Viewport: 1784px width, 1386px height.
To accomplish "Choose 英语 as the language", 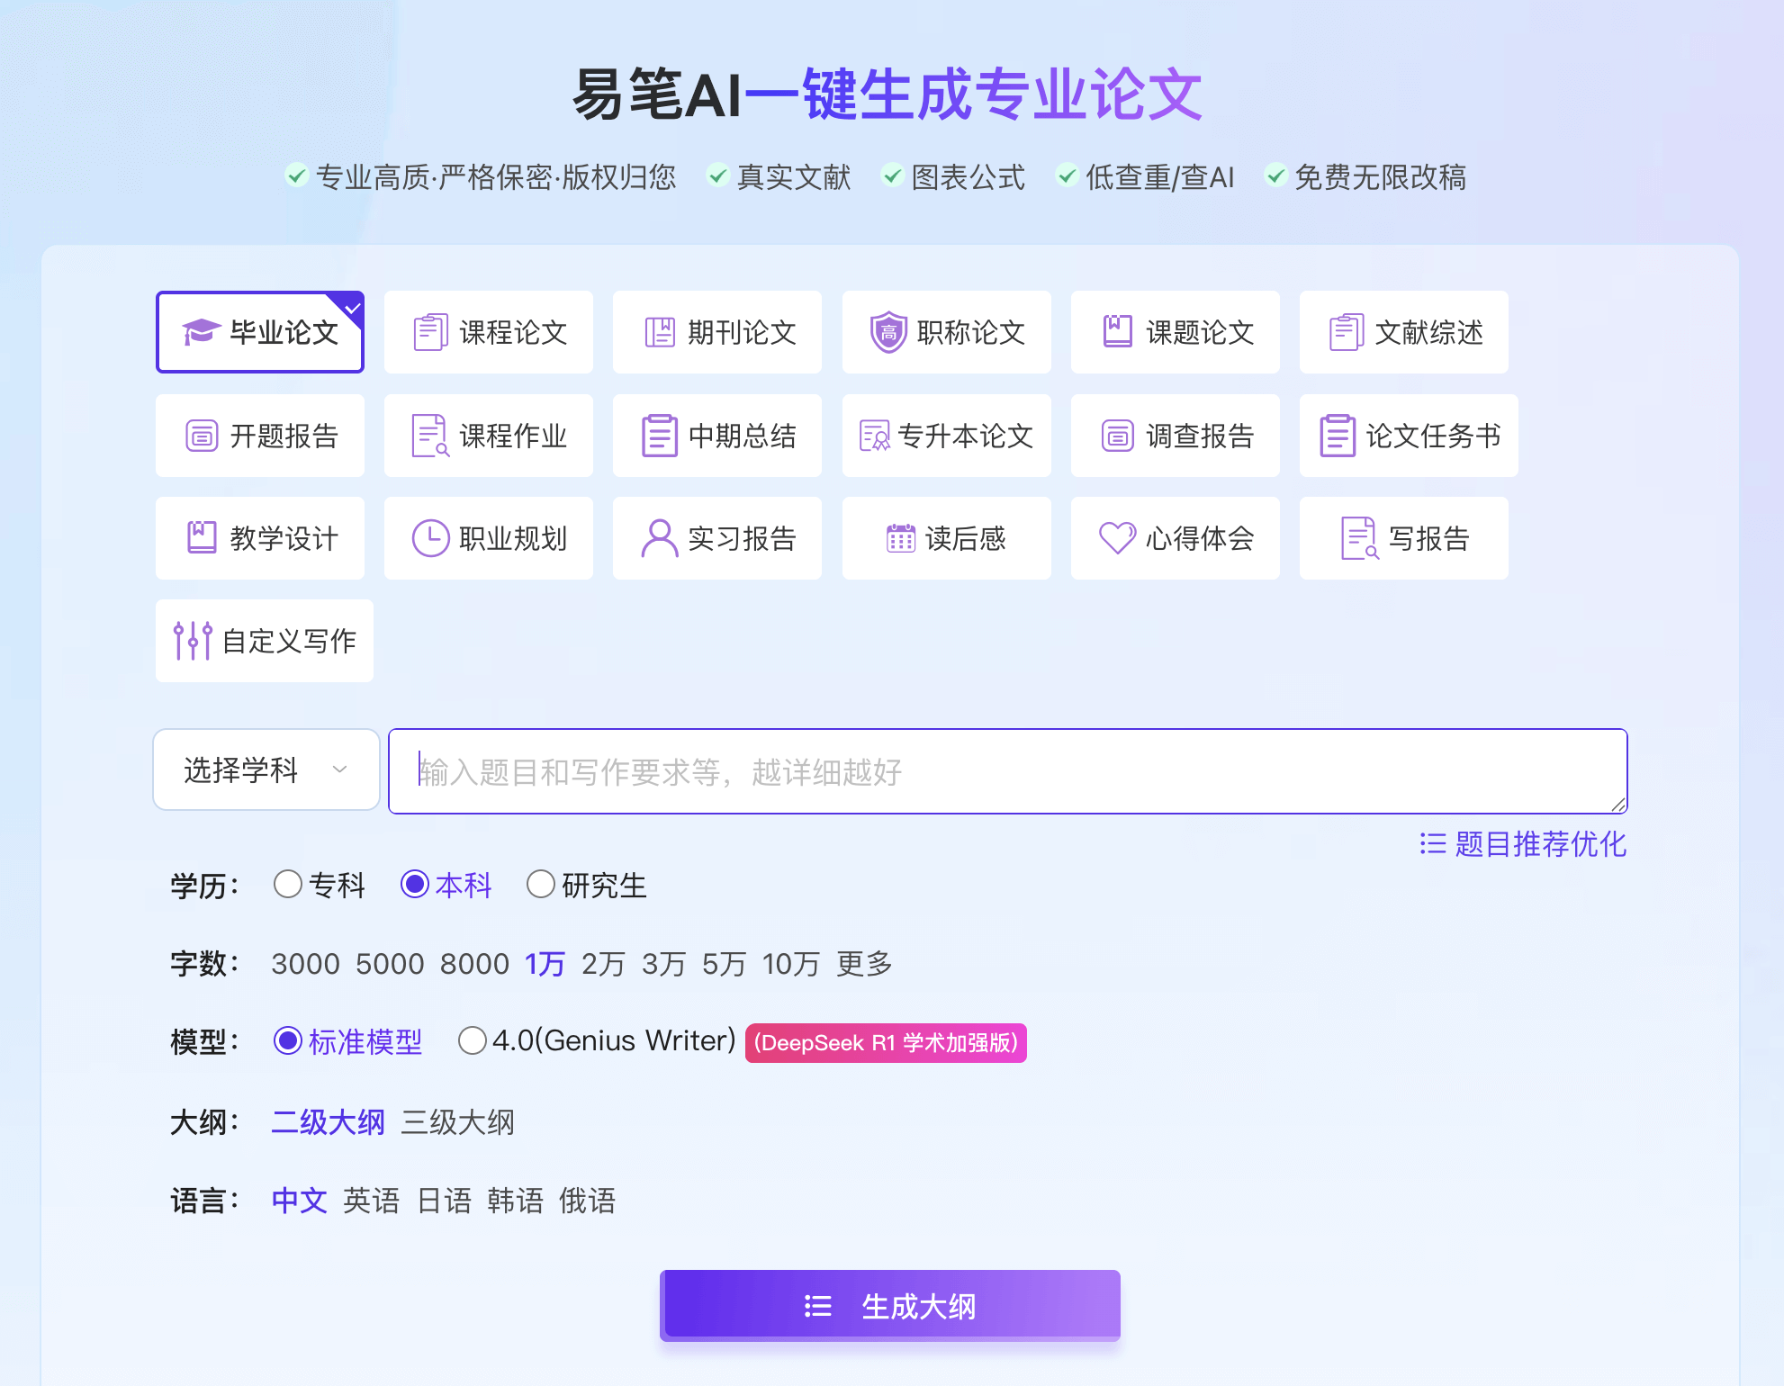I will [x=371, y=1201].
